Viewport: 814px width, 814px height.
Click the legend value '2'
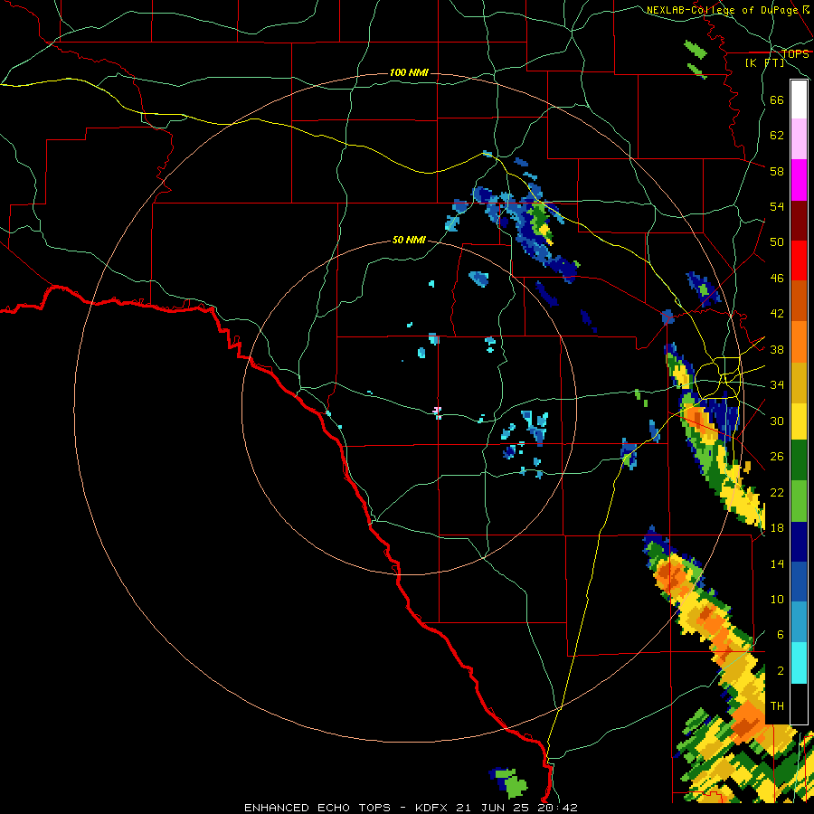point(781,671)
